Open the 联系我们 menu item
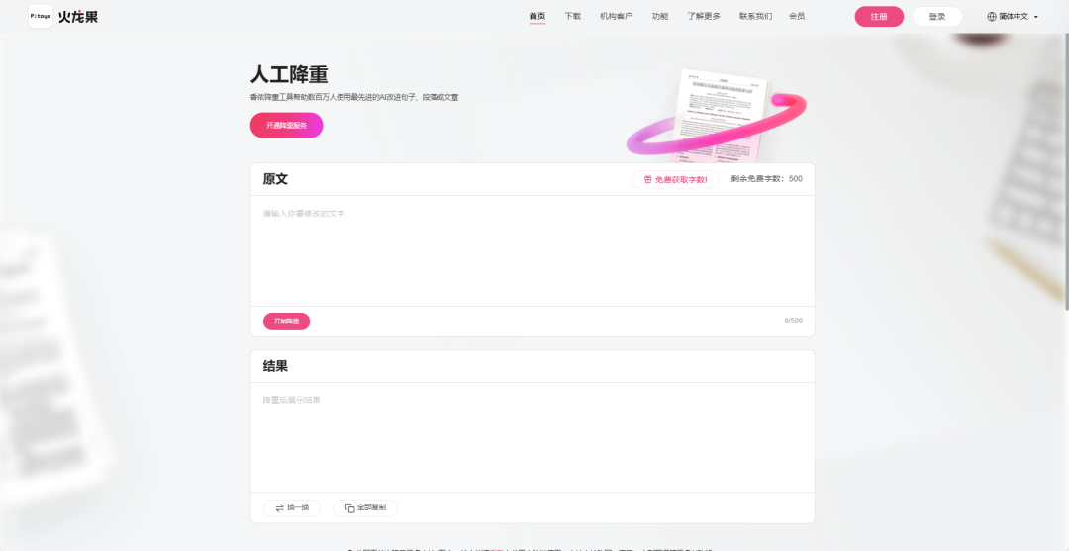This screenshot has height=551, width=1069. click(x=755, y=17)
